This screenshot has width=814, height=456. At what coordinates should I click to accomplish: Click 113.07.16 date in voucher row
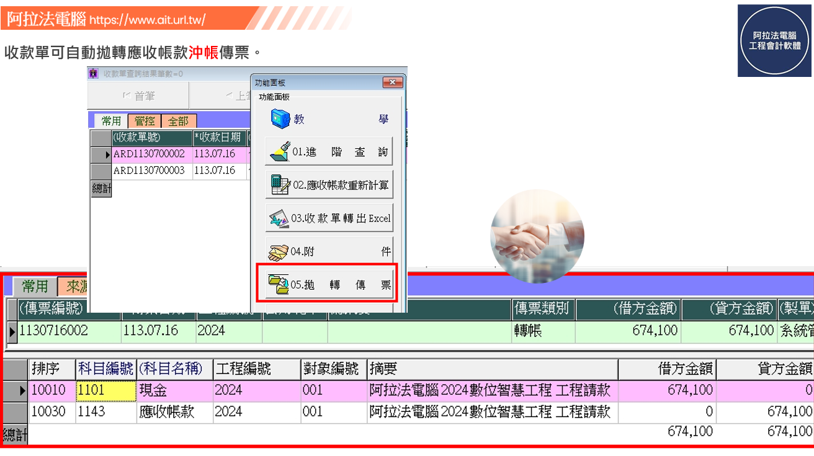click(158, 331)
